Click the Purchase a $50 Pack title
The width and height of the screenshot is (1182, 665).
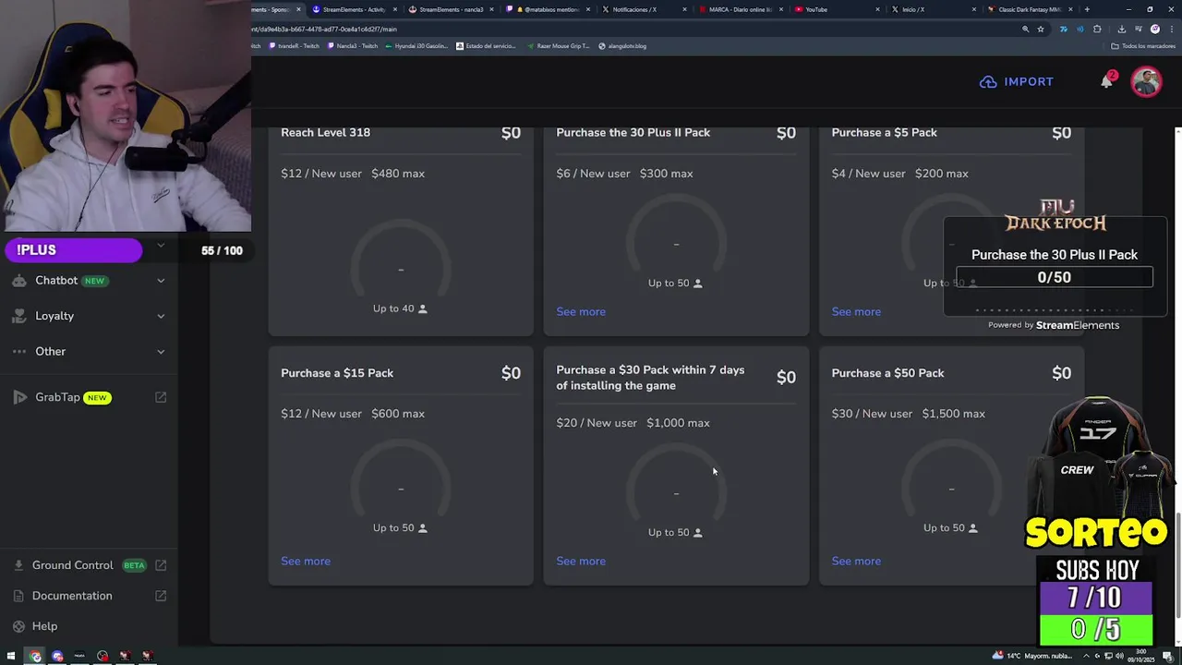pyautogui.click(x=887, y=373)
